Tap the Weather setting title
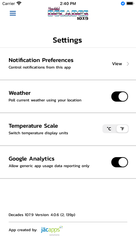The width and height of the screenshot is (136, 242). [x=19, y=93]
